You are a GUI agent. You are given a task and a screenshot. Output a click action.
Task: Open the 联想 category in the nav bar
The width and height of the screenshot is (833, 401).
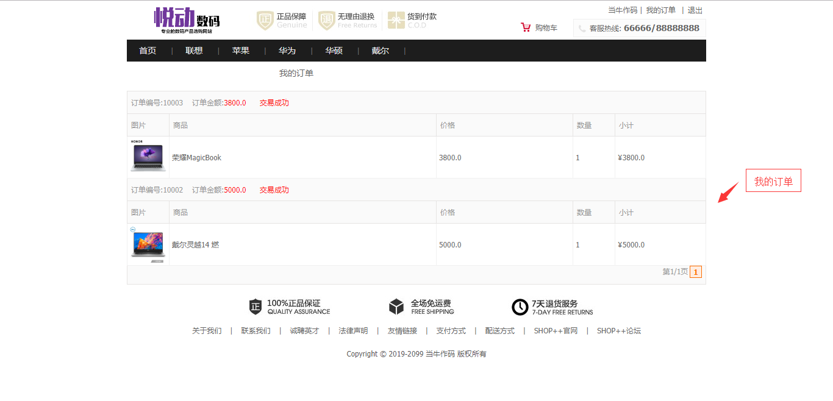pyautogui.click(x=194, y=51)
